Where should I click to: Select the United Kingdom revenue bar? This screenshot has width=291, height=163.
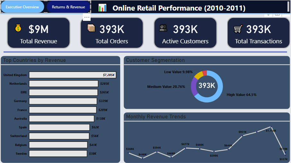tap(73, 75)
